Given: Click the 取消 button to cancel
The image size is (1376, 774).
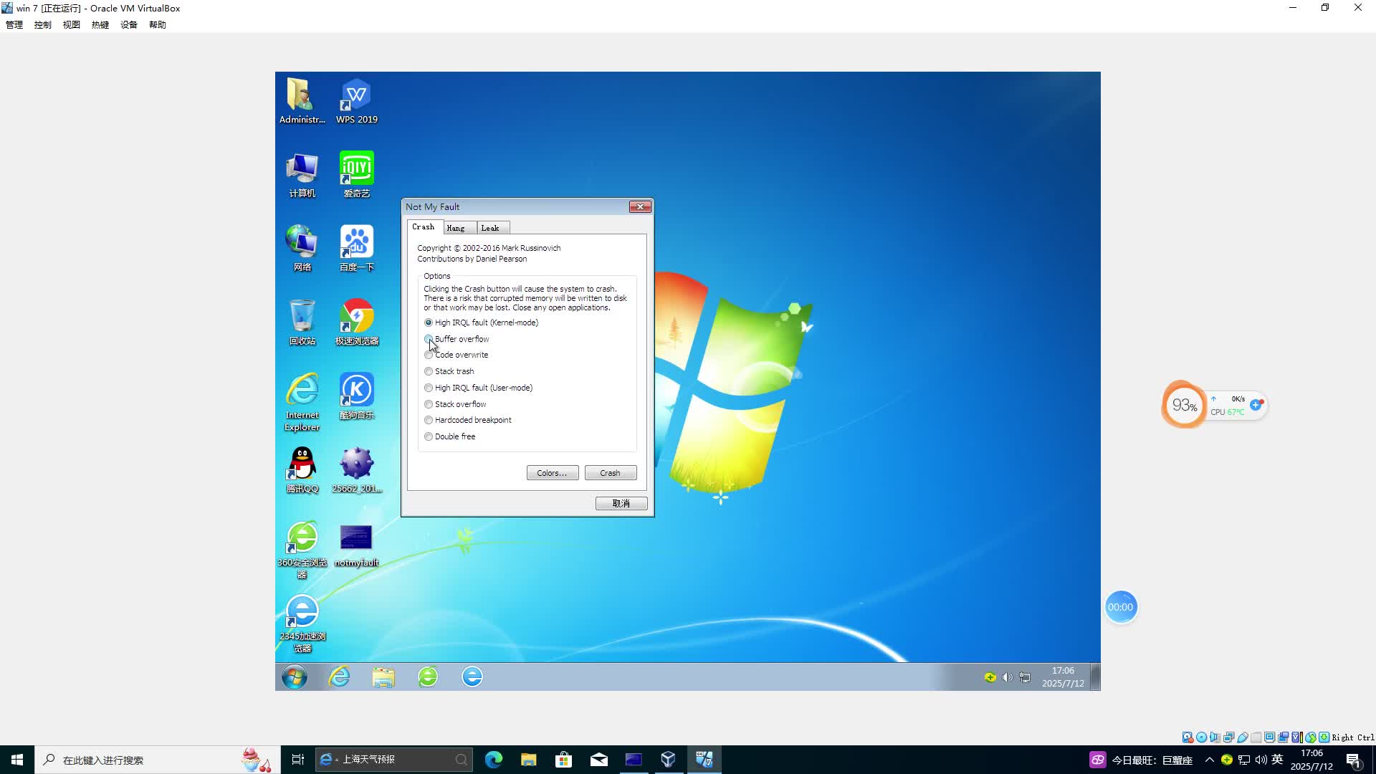Looking at the screenshot, I should (x=621, y=503).
